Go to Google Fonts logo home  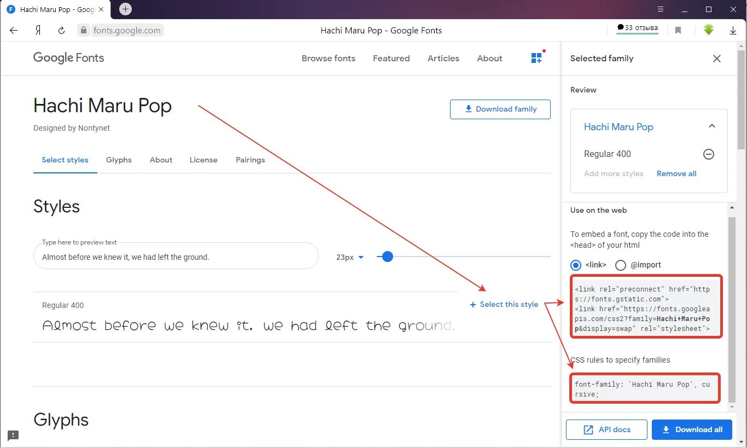(68, 58)
